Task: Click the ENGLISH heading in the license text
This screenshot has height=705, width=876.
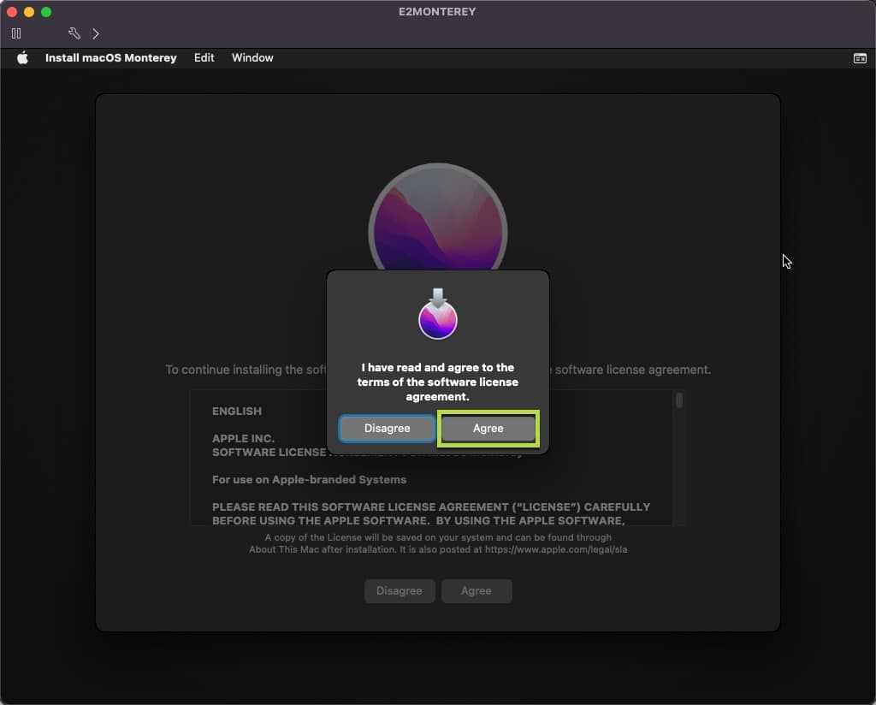Action: pos(237,412)
